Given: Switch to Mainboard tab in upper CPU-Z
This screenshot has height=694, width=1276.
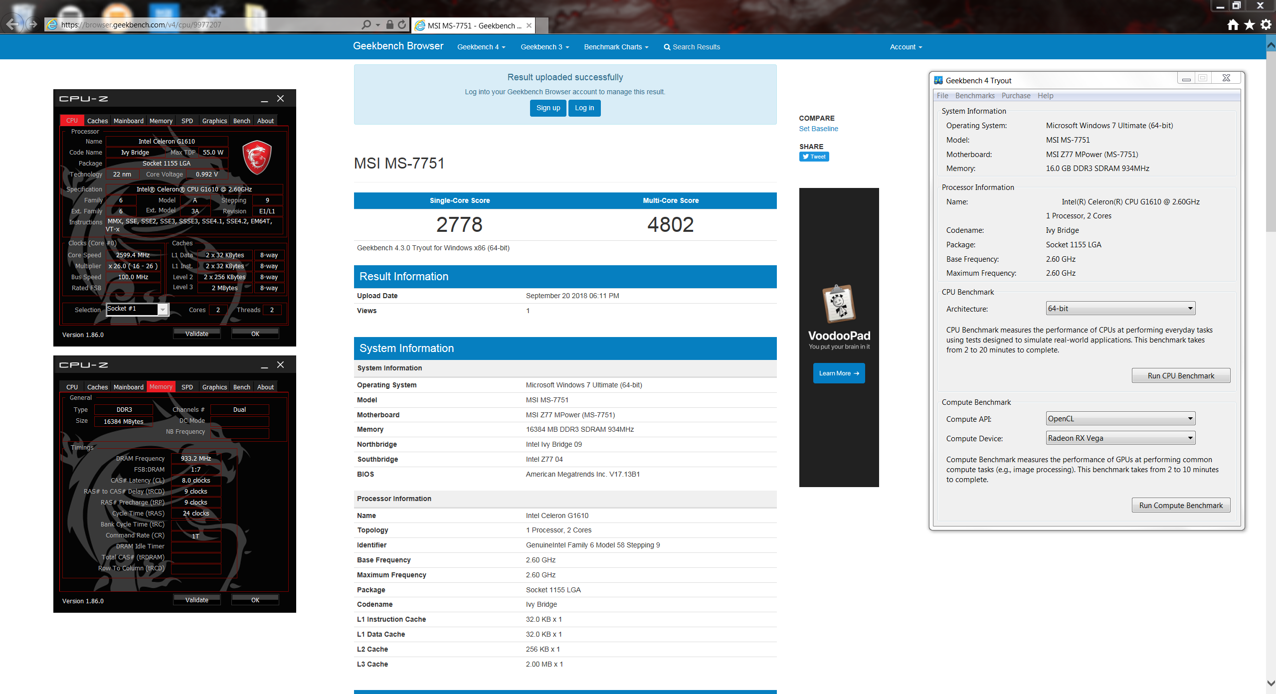Looking at the screenshot, I should click(x=128, y=121).
